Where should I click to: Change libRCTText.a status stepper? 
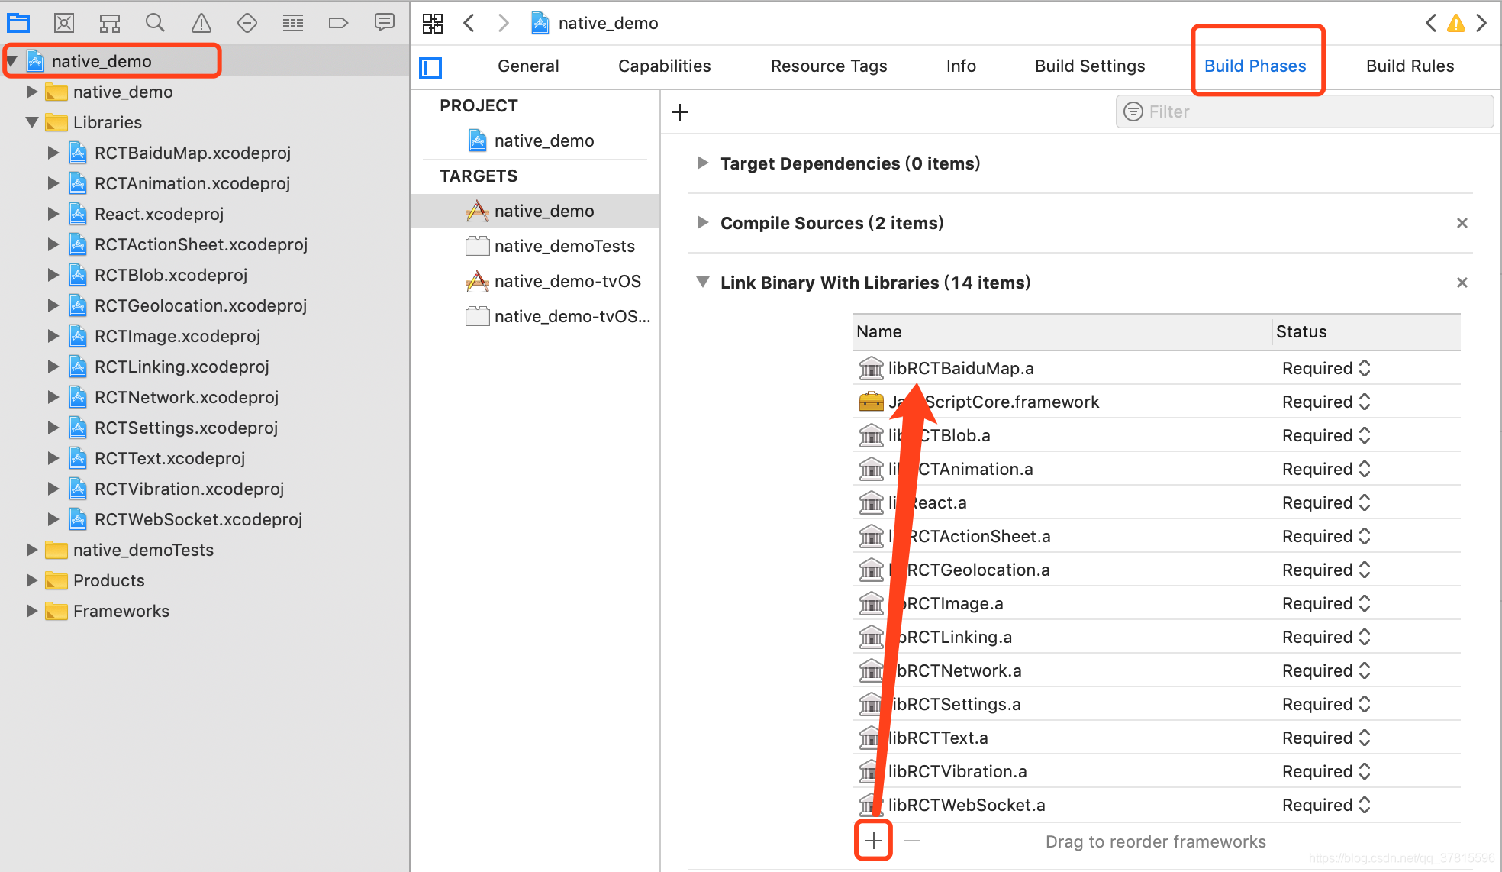pyautogui.click(x=1365, y=738)
